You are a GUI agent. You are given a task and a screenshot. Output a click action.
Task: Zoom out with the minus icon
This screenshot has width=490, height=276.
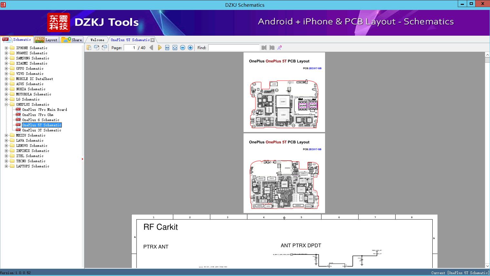tap(183, 48)
